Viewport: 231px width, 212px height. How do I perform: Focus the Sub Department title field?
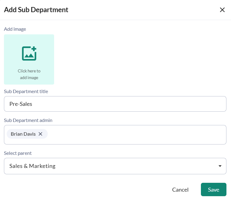[x=115, y=104]
